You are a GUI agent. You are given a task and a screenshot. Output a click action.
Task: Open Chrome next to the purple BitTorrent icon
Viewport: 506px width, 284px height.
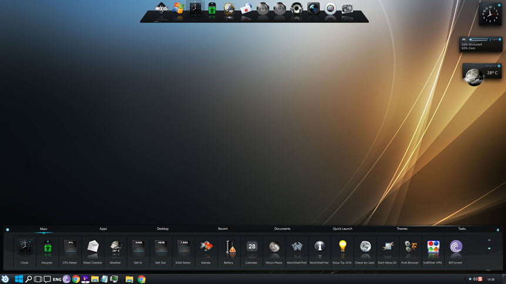[x=76, y=279]
